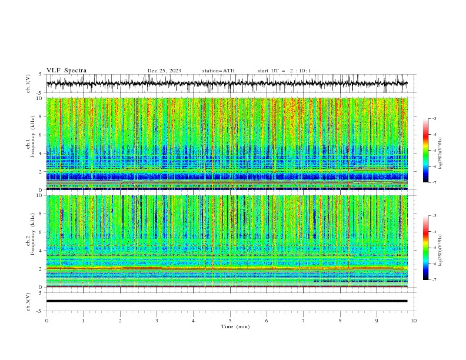Image resolution: width=466 pixels, height=360 pixels.
Task: Click the ch.2 spectrogram color scale bar
Action: click(425, 248)
